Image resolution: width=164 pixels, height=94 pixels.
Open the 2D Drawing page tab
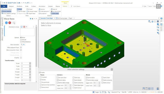pos(64,18)
